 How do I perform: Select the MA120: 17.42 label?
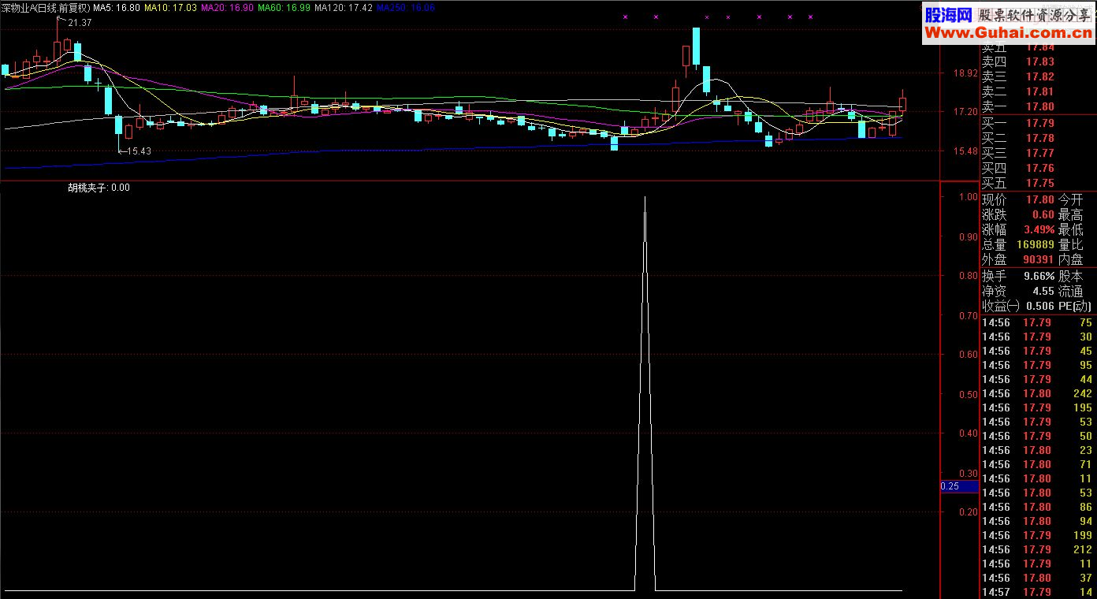point(344,7)
